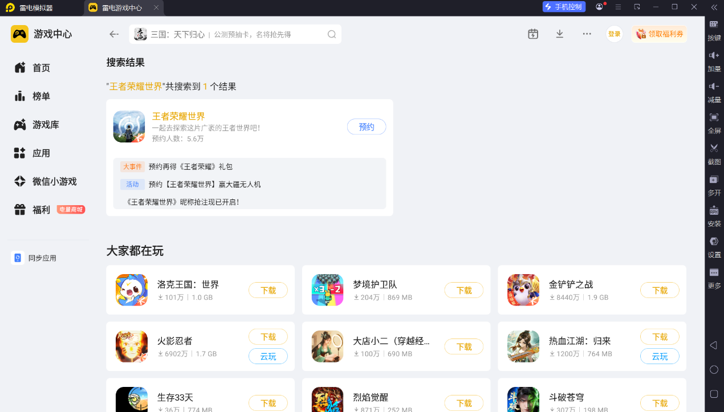
Task: Open emulator 设置 settings
Action: click(x=714, y=247)
